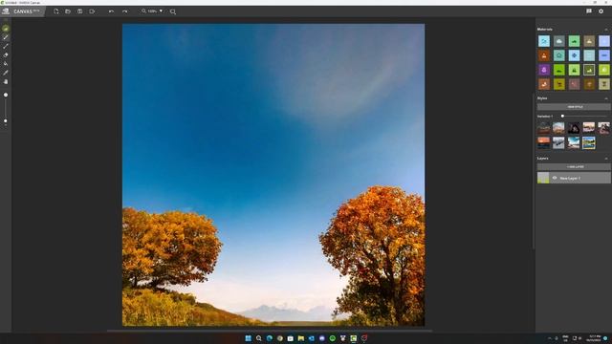This screenshot has height=344, width=612.
Task: Pick the cyan water-wave material
Action: tap(544, 41)
